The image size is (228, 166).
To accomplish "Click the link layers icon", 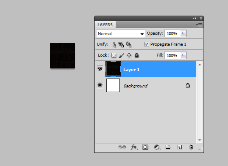I will pos(122,147).
